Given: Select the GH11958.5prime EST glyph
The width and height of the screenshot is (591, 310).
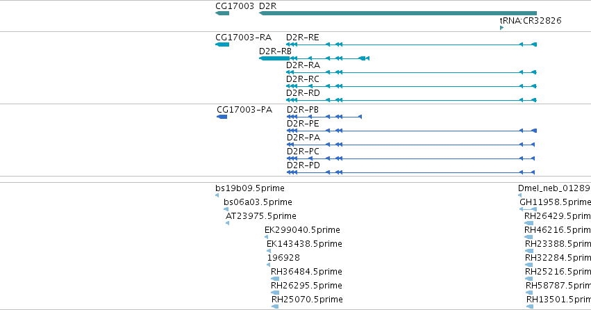Looking at the screenshot, I should coord(528,209).
